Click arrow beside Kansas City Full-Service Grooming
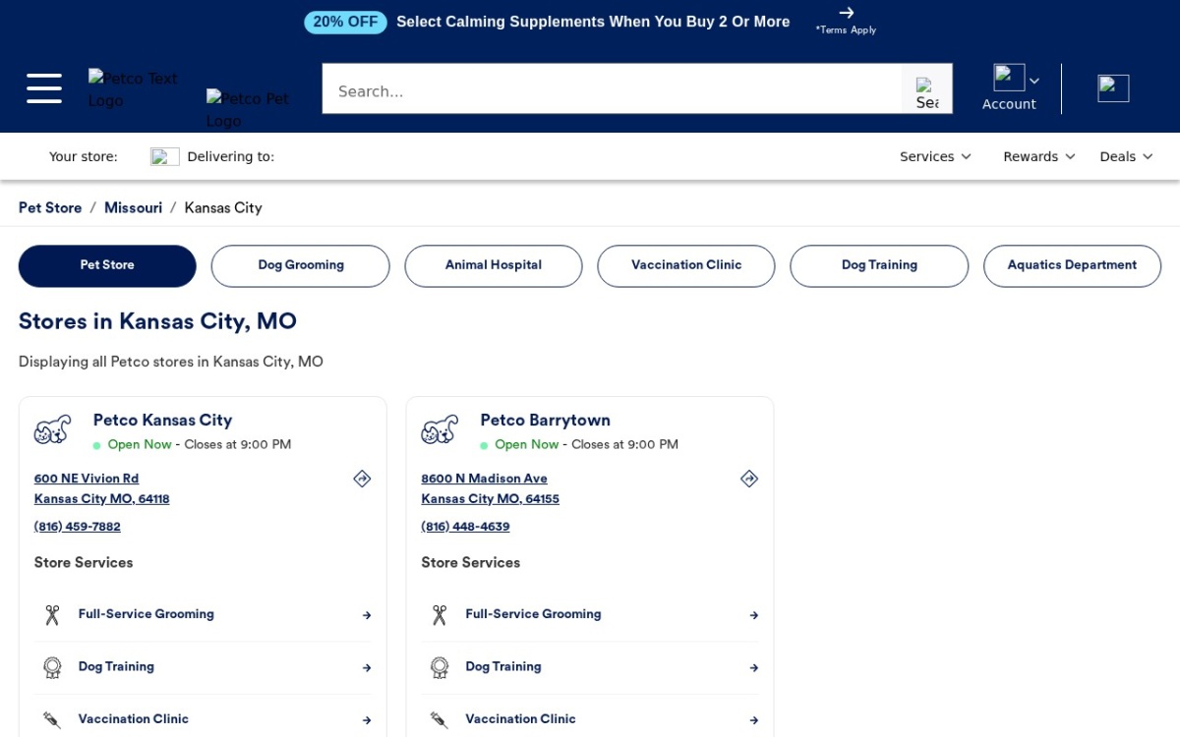 pyautogui.click(x=367, y=615)
